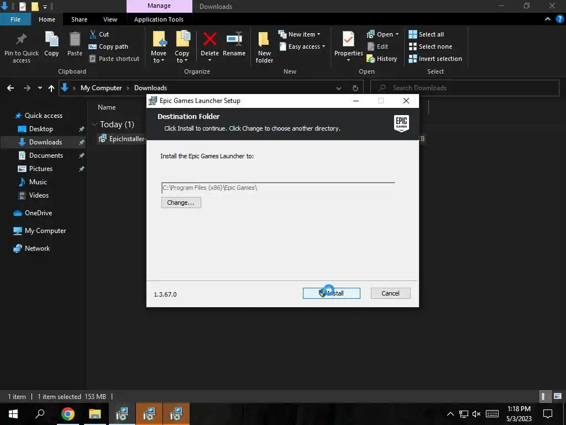
Task: Click My Computer in address breadcrumb
Action: 101,88
